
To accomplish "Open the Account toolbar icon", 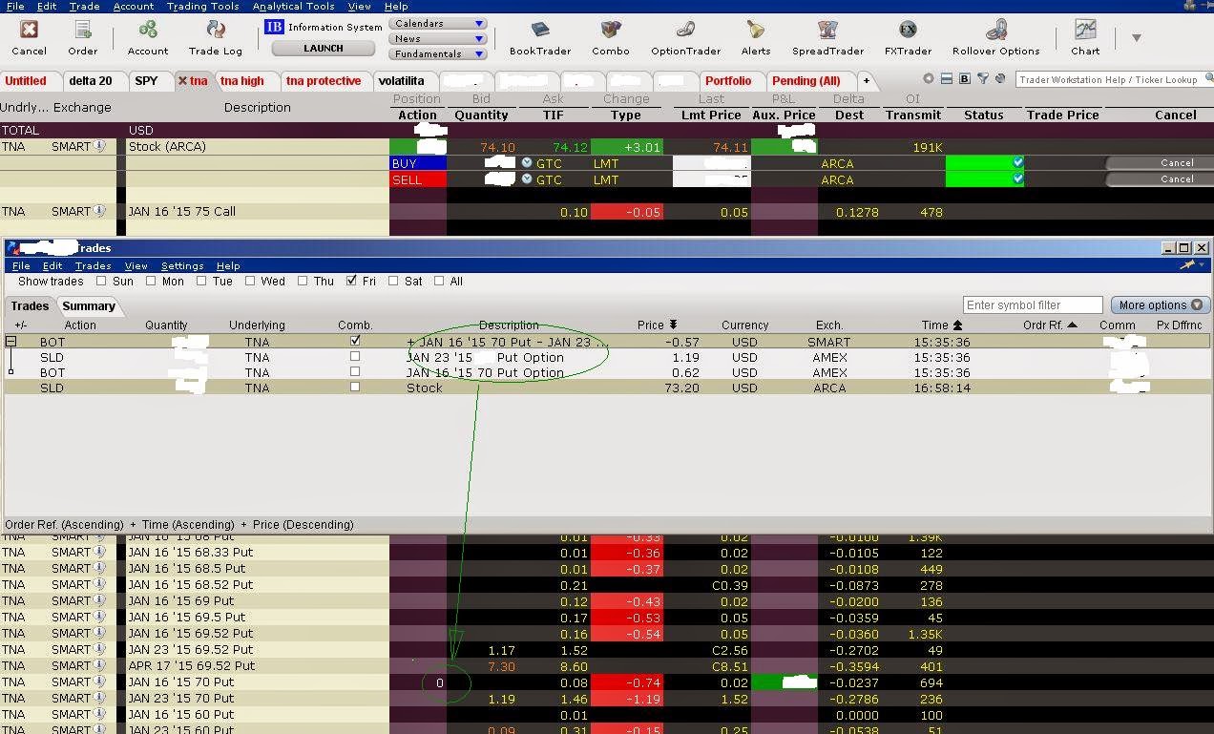I will click(x=148, y=31).
